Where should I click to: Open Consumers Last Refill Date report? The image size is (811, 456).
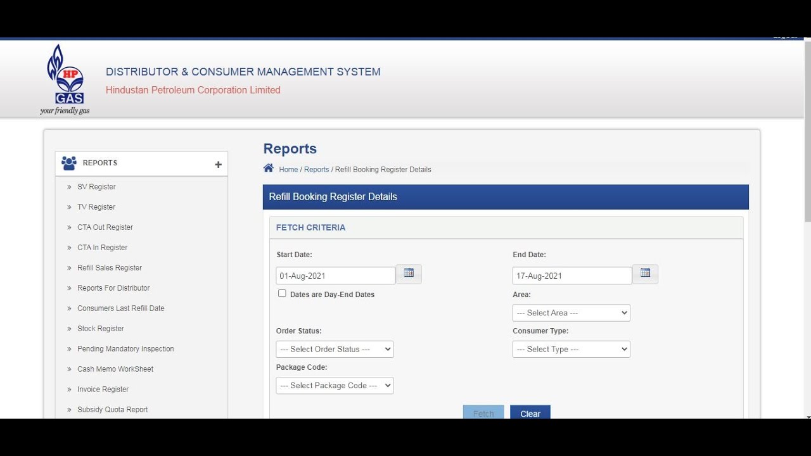[x=121, y=308]
